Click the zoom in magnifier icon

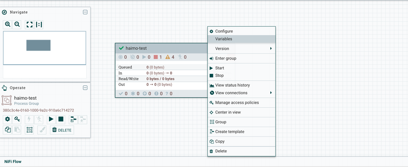8,24
